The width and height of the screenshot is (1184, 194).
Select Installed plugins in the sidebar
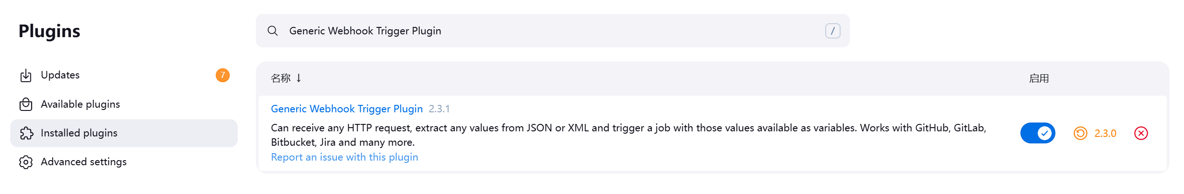tap(79, 133)
